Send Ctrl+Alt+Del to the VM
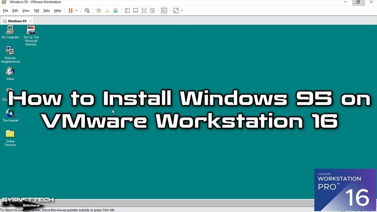Screen dimensions: 377x212 tap(87, 10)
